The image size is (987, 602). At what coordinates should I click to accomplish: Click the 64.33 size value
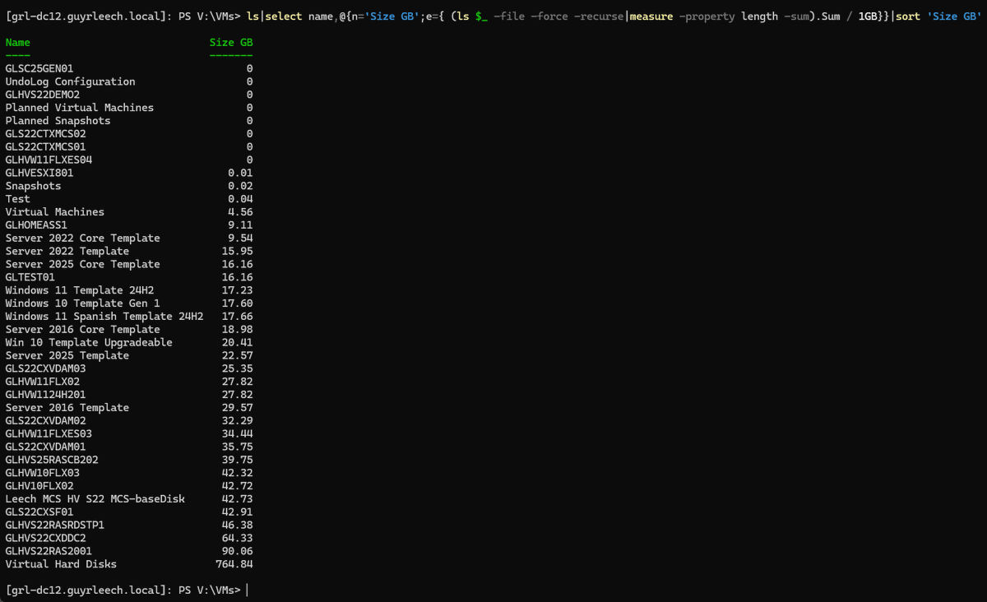[x=238, y=539]
